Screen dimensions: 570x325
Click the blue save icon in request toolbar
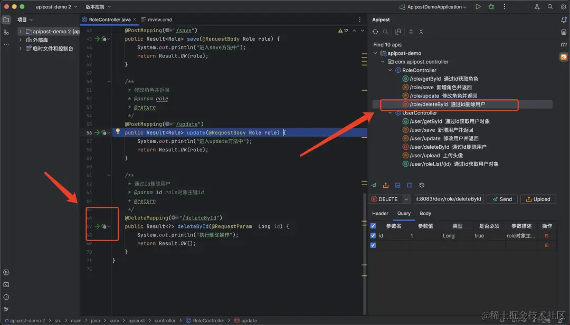(x=398, y=185)
